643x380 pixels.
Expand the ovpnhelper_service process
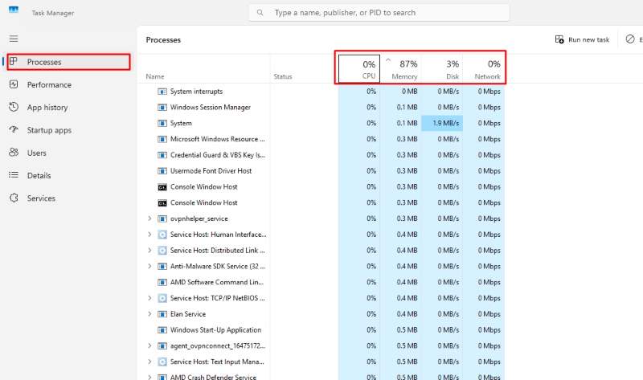coord(149,219)
